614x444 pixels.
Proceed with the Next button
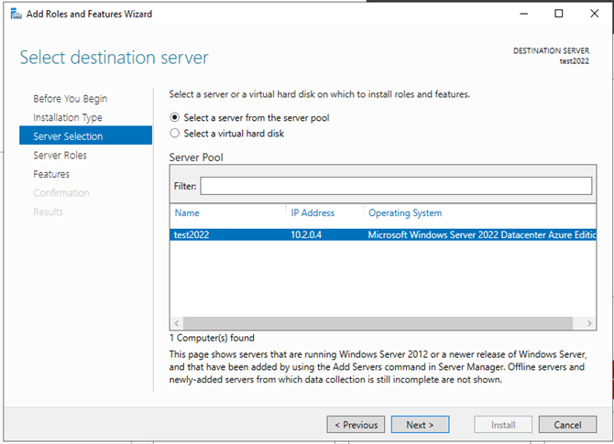420,425
